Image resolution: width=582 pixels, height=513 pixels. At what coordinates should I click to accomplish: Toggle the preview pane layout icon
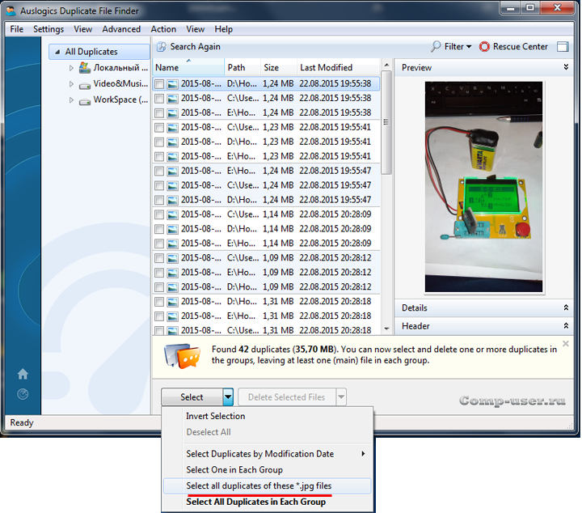tap(563, 46)
